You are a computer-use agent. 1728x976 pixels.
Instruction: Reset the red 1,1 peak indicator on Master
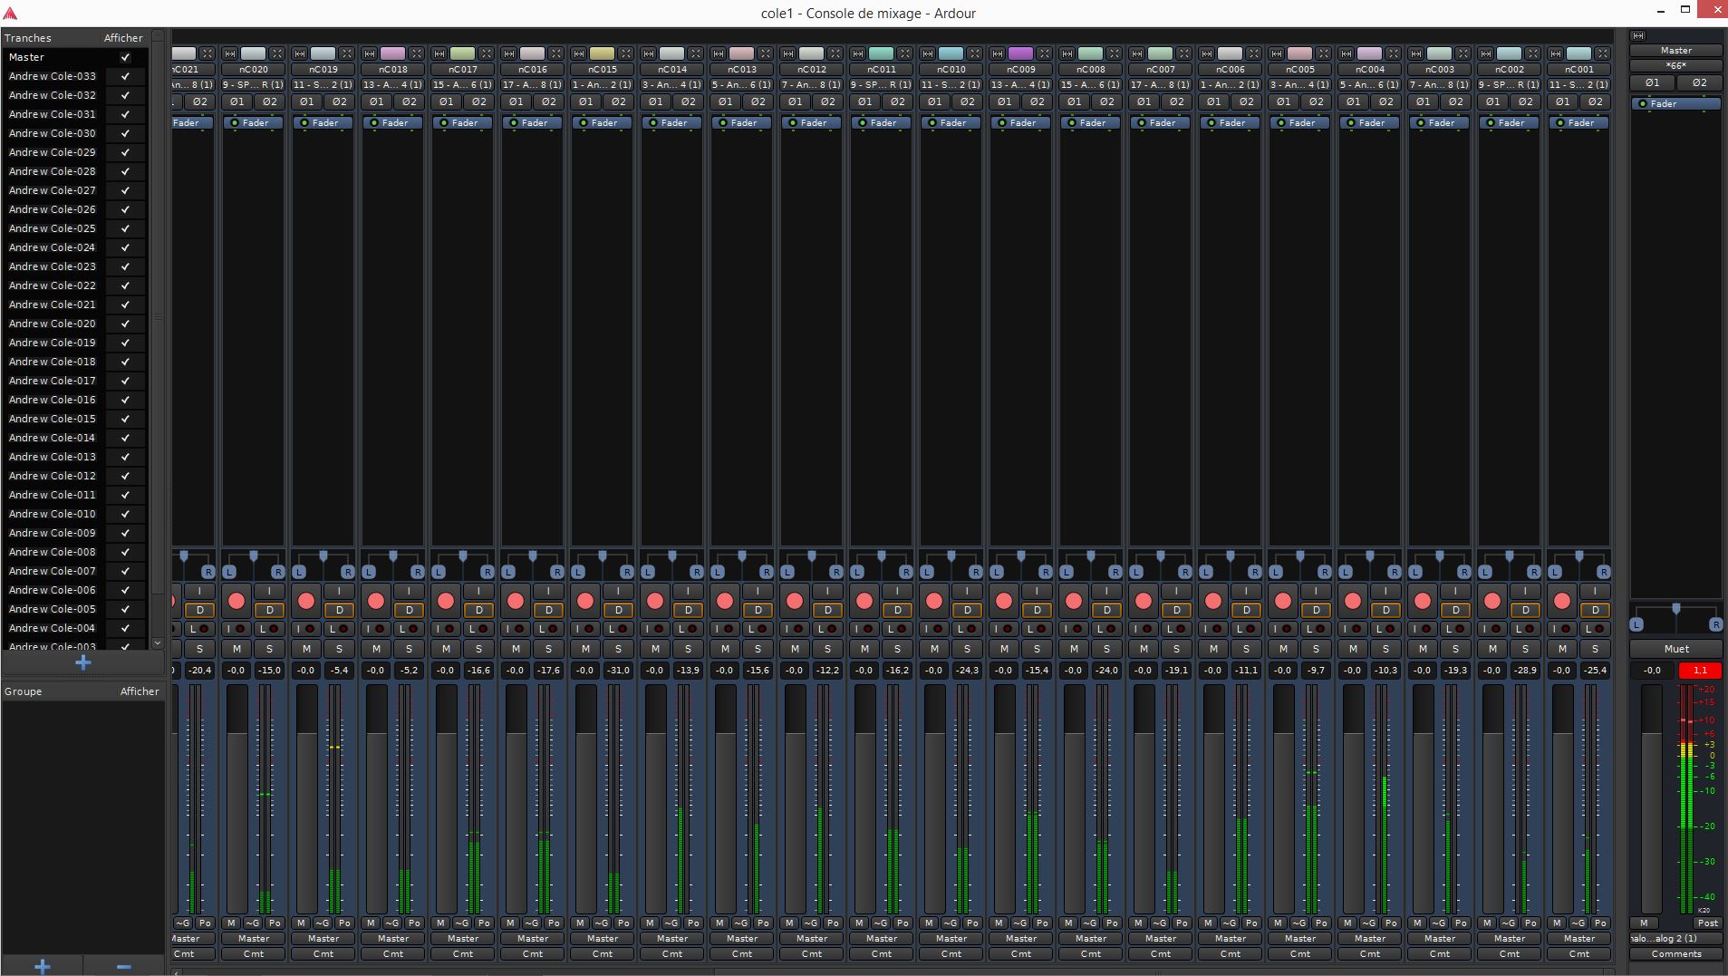(1700, 671)
